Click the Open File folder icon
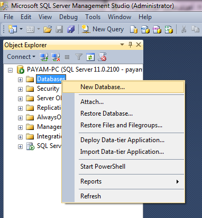 click(48, 29)
